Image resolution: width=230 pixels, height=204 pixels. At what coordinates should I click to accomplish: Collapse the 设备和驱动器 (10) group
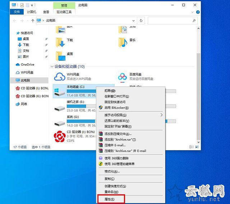click(52, 67)
